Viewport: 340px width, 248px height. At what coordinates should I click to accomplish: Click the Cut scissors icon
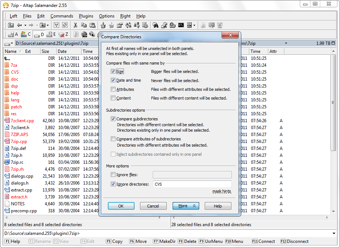pyautogui.click(x=75, y=25)
